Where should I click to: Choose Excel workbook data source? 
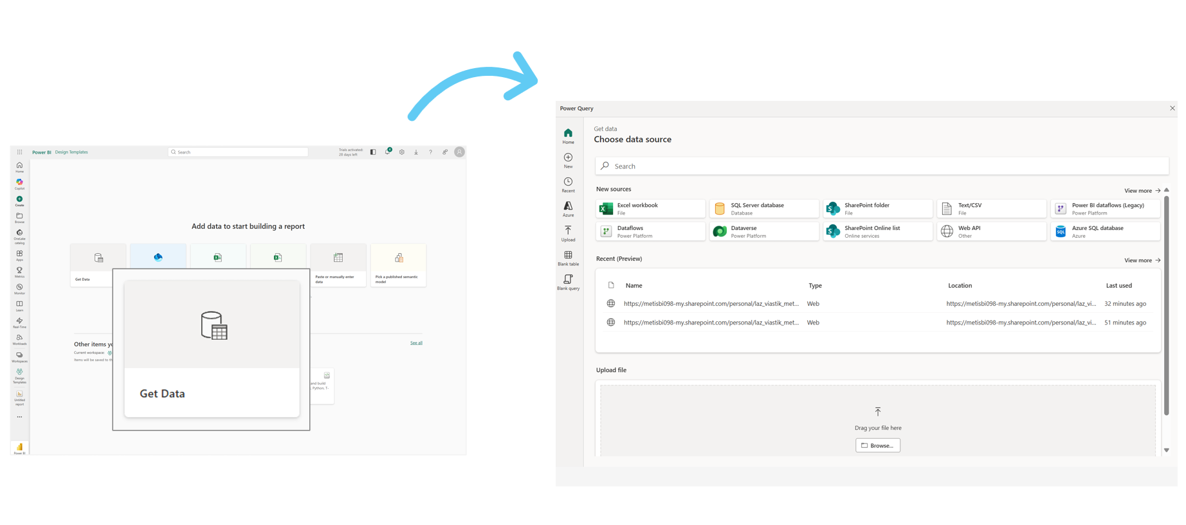tap(650, 209)
